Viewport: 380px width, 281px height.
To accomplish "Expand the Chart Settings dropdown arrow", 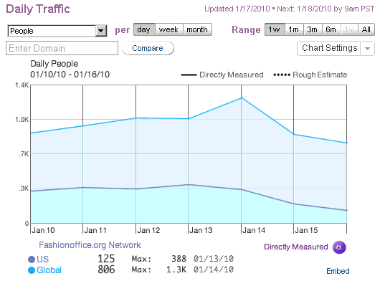I will coord(367,49).
